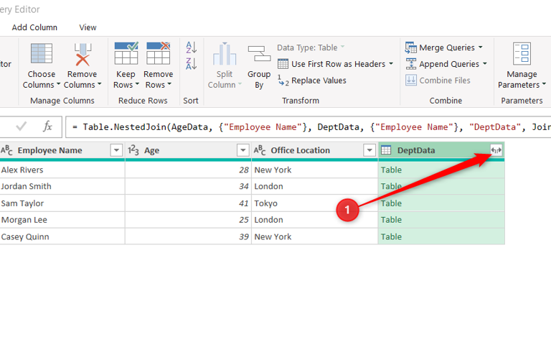
Task: Click the fx formula icon
Action: click(x=47, y=126)
